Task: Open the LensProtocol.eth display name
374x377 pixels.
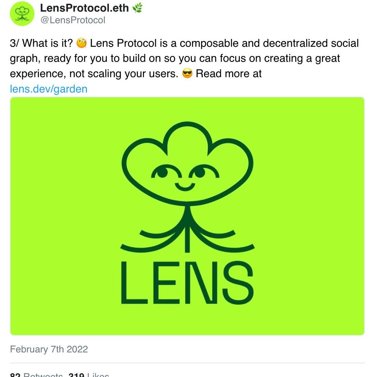Action: tap(84, 8)
